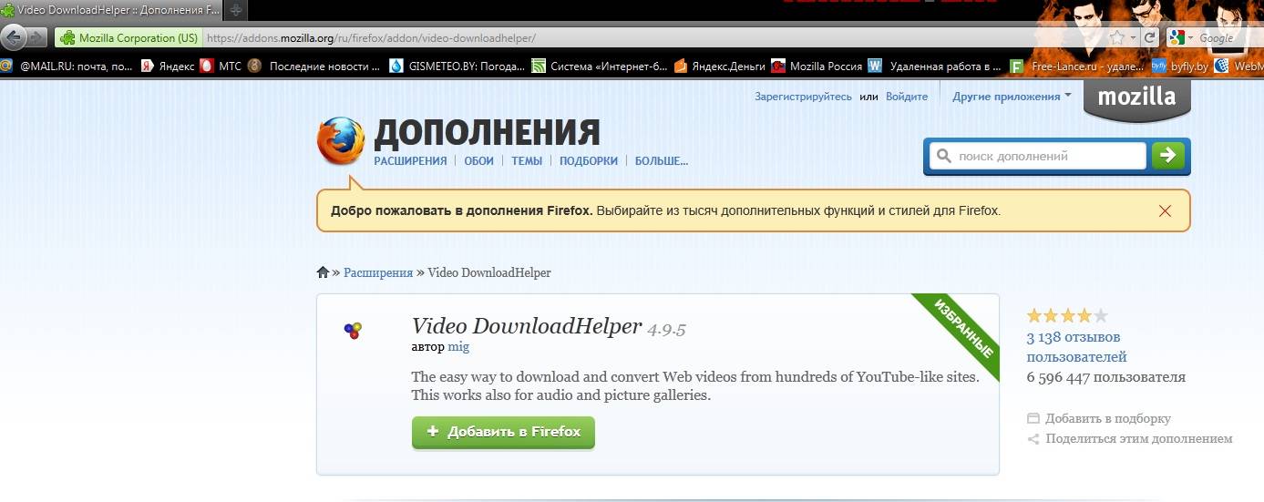Image resolution: width=1264 pixels, height=502 pixels.
Task: Click the Firefox logo next to ДОПОЛНЕНИЯ
Action: (x=340, y=143)
